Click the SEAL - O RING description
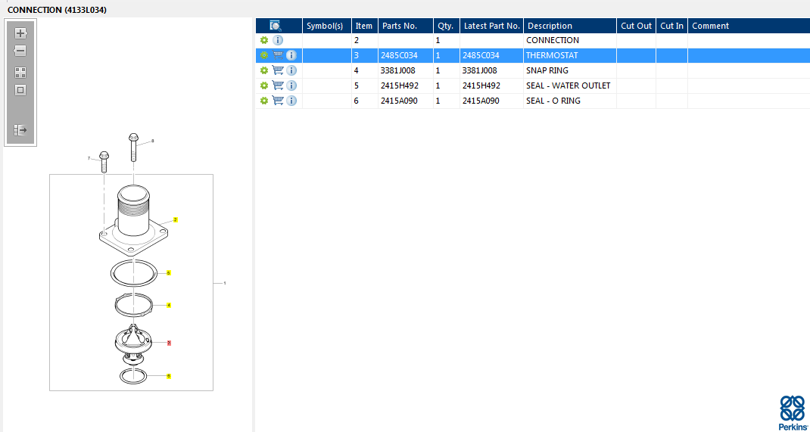 coord(570,101)
